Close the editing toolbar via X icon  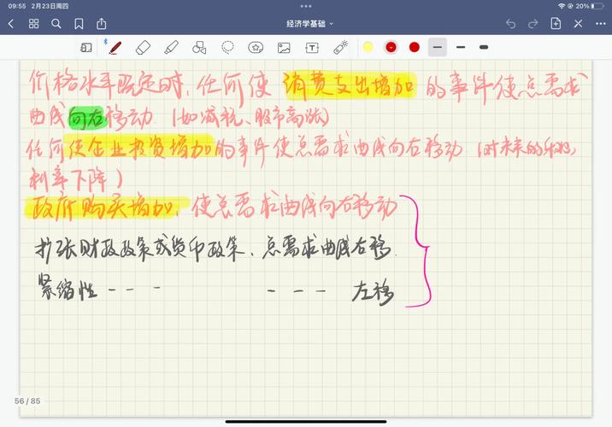(578, 24)
